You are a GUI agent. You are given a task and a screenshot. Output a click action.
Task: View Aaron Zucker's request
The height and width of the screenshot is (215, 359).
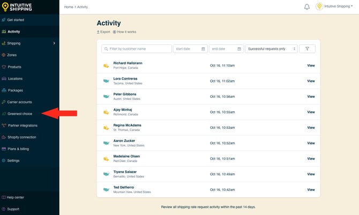311,143
